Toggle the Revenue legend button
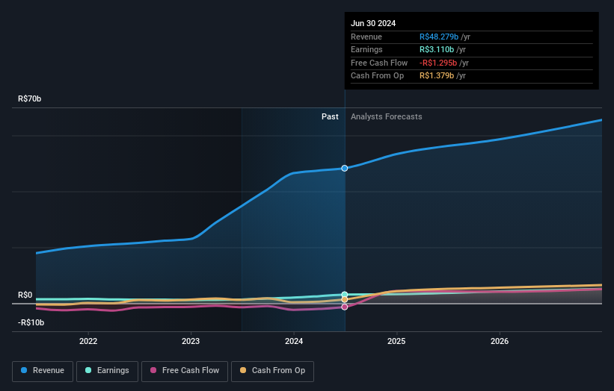 pyautogui.click(x=43, y=371)
